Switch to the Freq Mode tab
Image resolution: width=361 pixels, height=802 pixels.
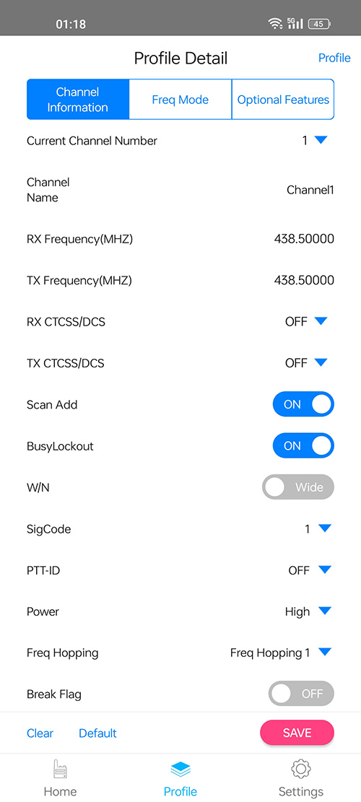(180, 99)
